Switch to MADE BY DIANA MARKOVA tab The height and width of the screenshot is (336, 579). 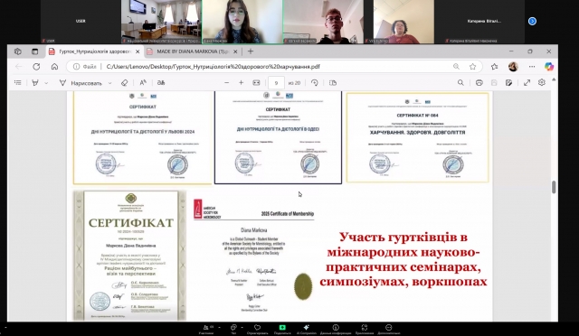[192, 51]
